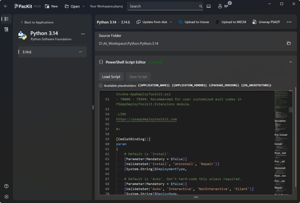
Task: Click the Open project button
Action: [72, 6]
